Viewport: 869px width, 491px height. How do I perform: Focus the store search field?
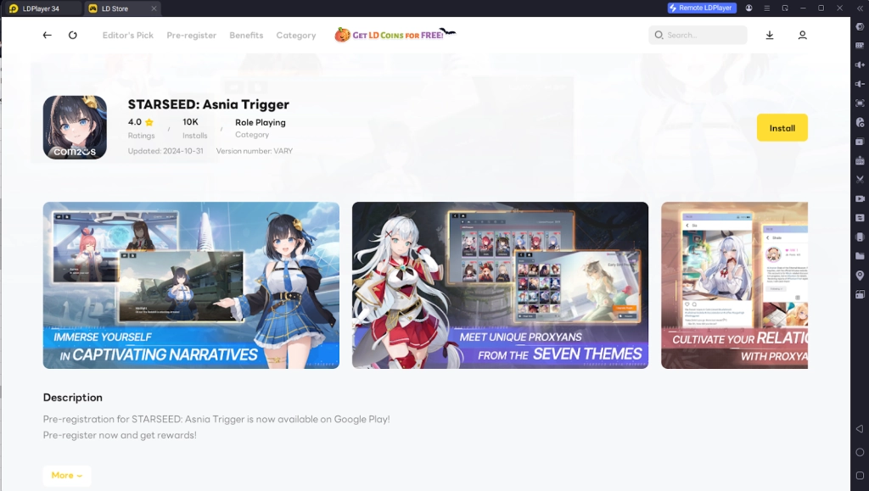[x=698, y=35]
